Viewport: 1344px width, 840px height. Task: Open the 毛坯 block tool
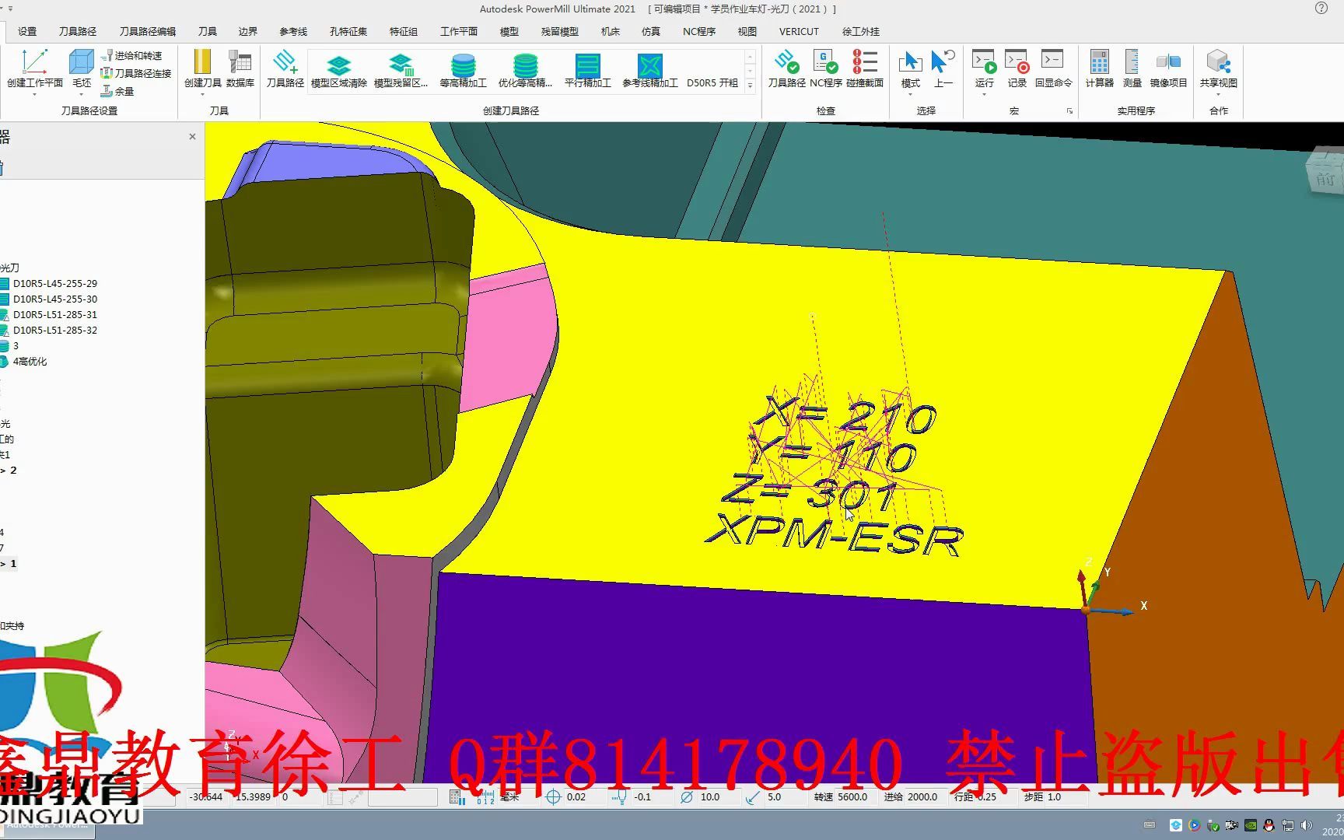(81, 68)
